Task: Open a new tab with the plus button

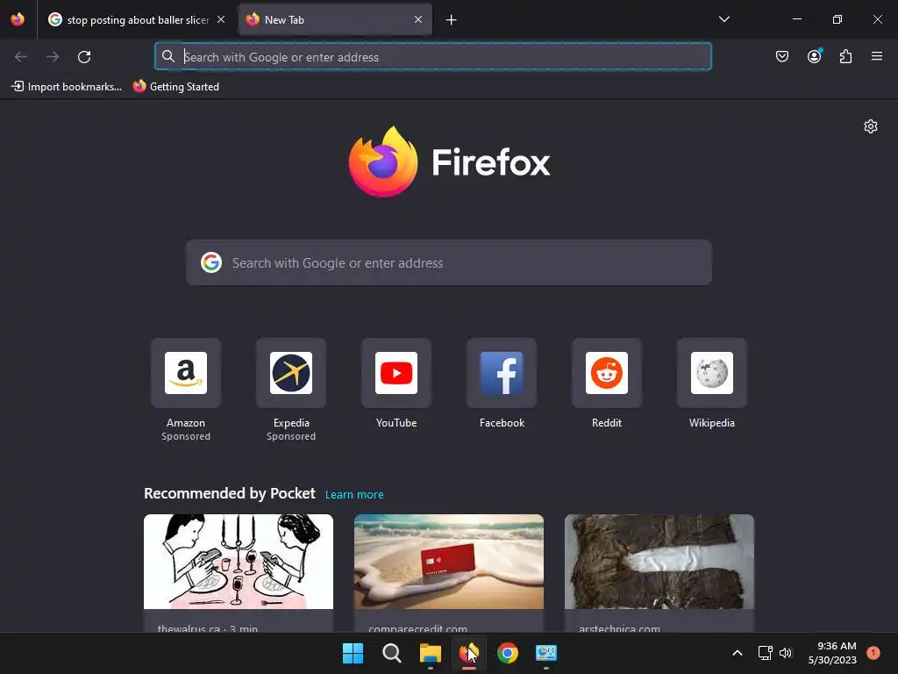Action: 452,20
